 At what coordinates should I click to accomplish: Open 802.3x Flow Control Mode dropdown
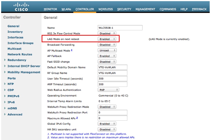[x=107, y=33]
